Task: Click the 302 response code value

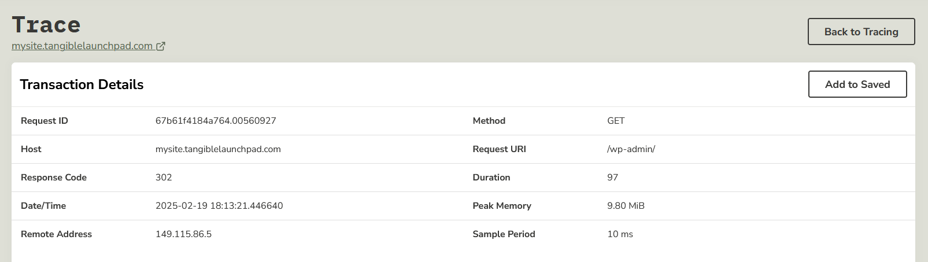Action: pos(164,178)
